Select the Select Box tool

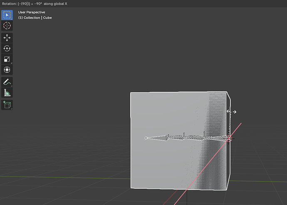pos(7,15)
